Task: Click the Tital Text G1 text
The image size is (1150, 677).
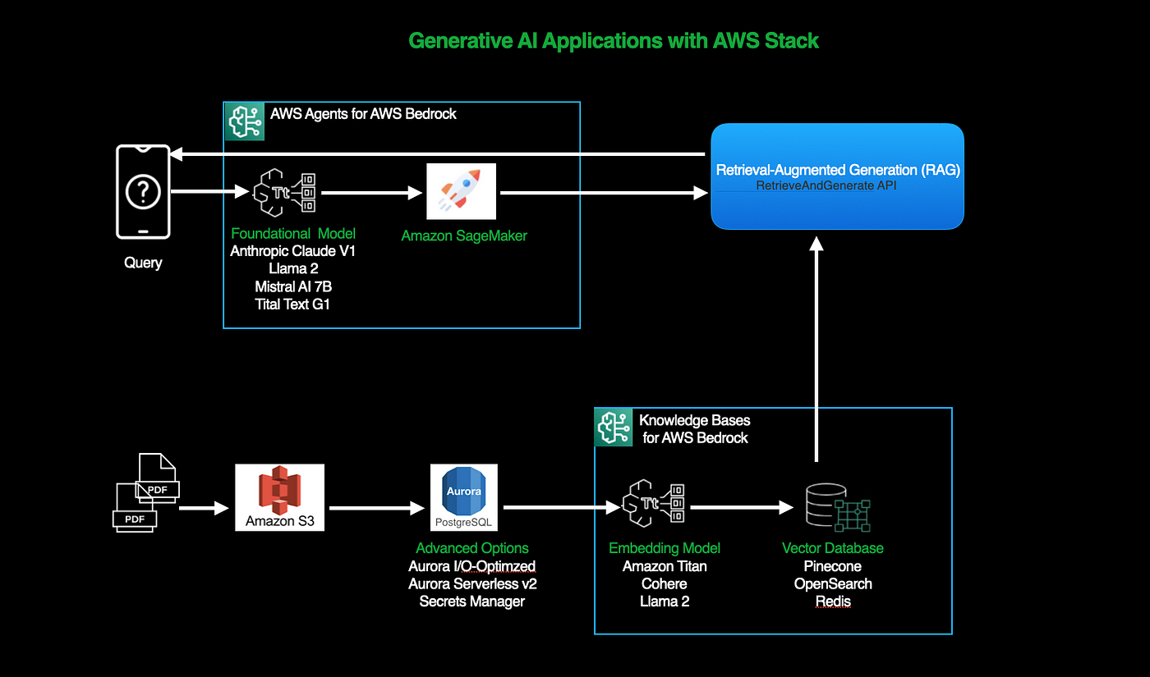Action: pyautogui.click(x=293, y=304)
